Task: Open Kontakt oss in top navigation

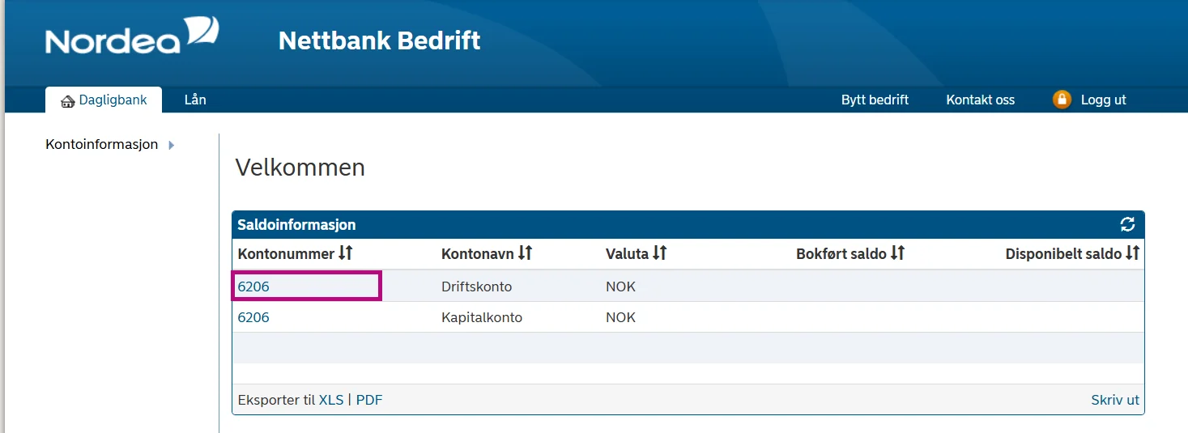Action: [980, 100]
